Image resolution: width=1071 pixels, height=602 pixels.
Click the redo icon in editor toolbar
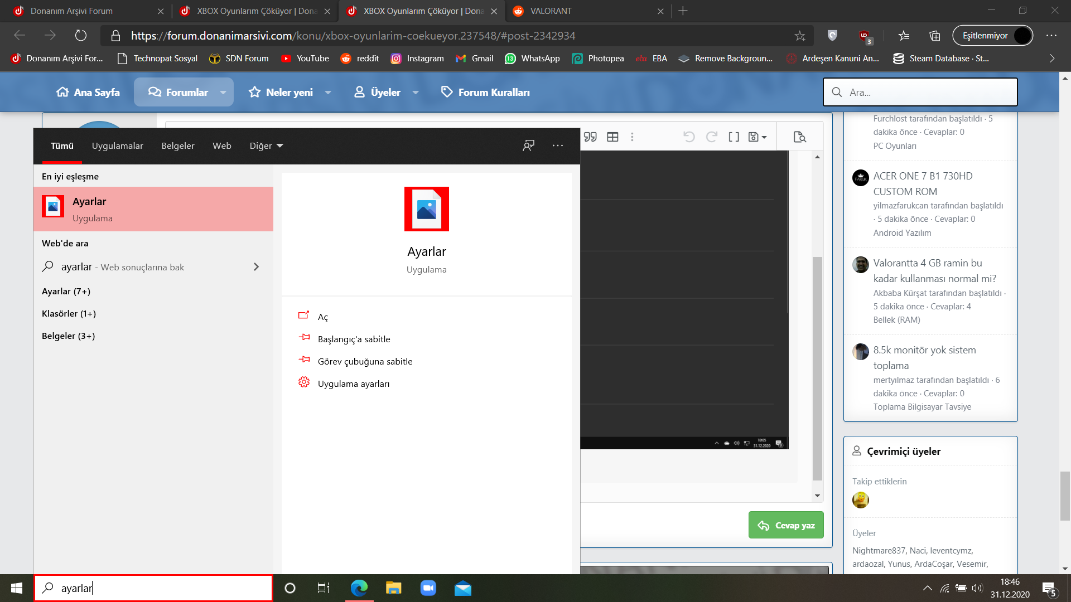(711, 137)
